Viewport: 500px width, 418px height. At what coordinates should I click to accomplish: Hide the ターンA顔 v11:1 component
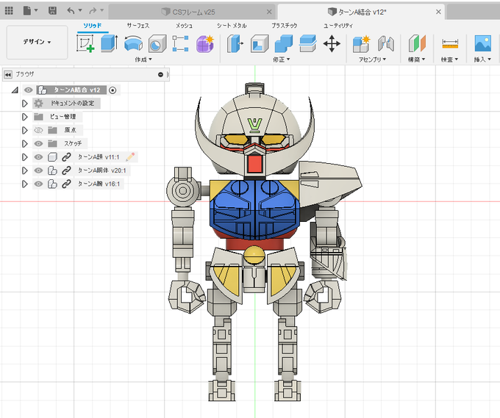coord(38,157)
